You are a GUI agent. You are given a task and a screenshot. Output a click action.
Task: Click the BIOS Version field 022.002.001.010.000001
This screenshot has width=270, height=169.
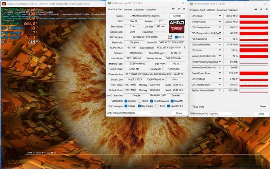145,37
